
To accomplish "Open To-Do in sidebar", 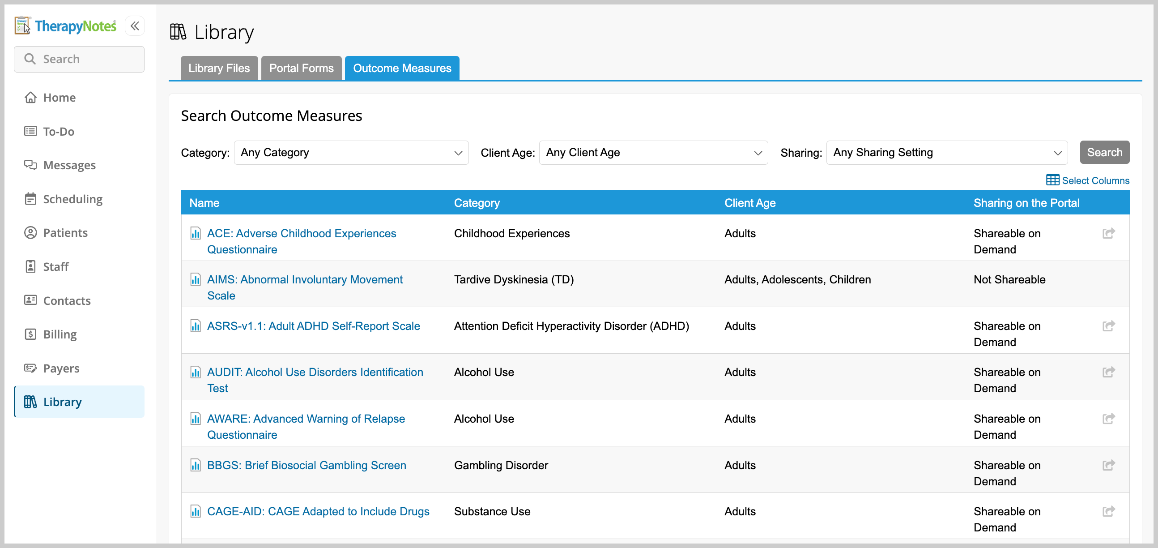I will click(79, 131).
